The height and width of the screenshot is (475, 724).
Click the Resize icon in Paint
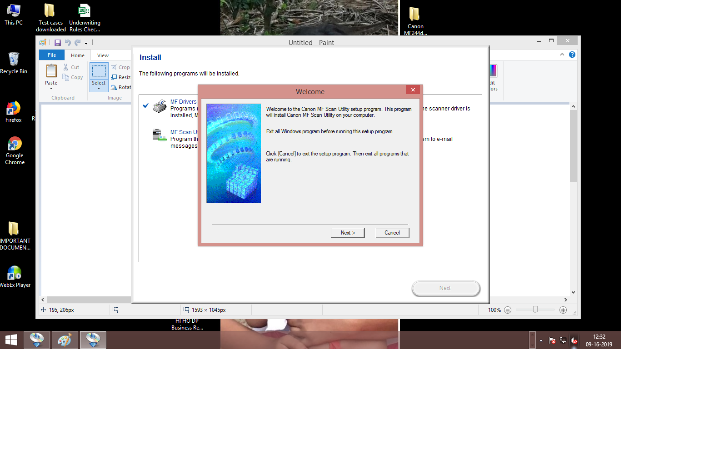click(x=114, y=77)
